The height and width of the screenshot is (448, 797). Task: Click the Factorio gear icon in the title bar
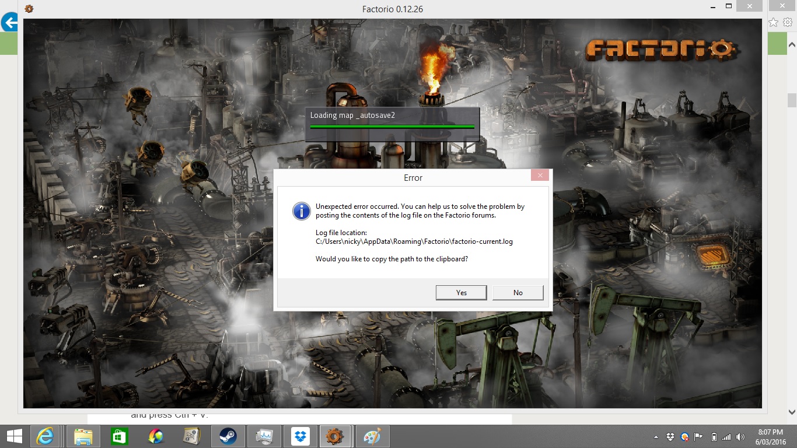coord(29,8)
